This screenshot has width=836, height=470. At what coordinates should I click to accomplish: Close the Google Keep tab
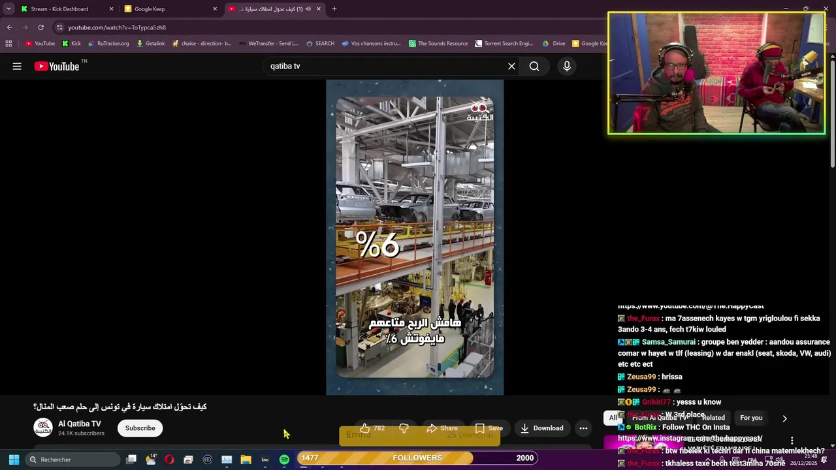[215, 9]
